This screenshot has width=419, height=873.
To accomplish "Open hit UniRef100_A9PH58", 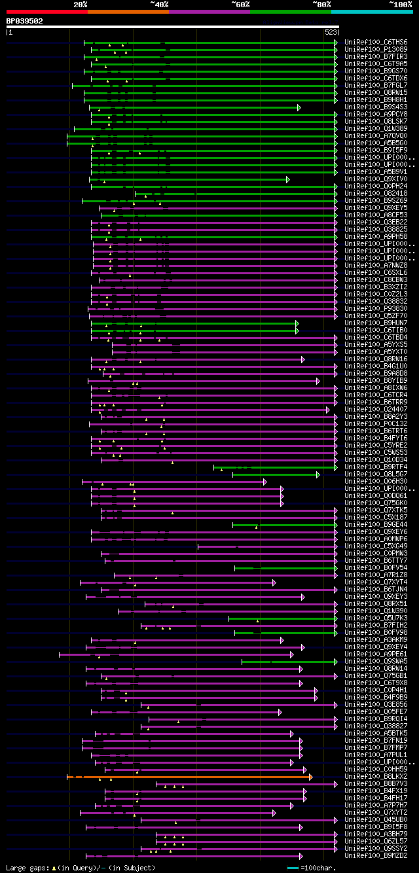I will [x=376, y=236].
